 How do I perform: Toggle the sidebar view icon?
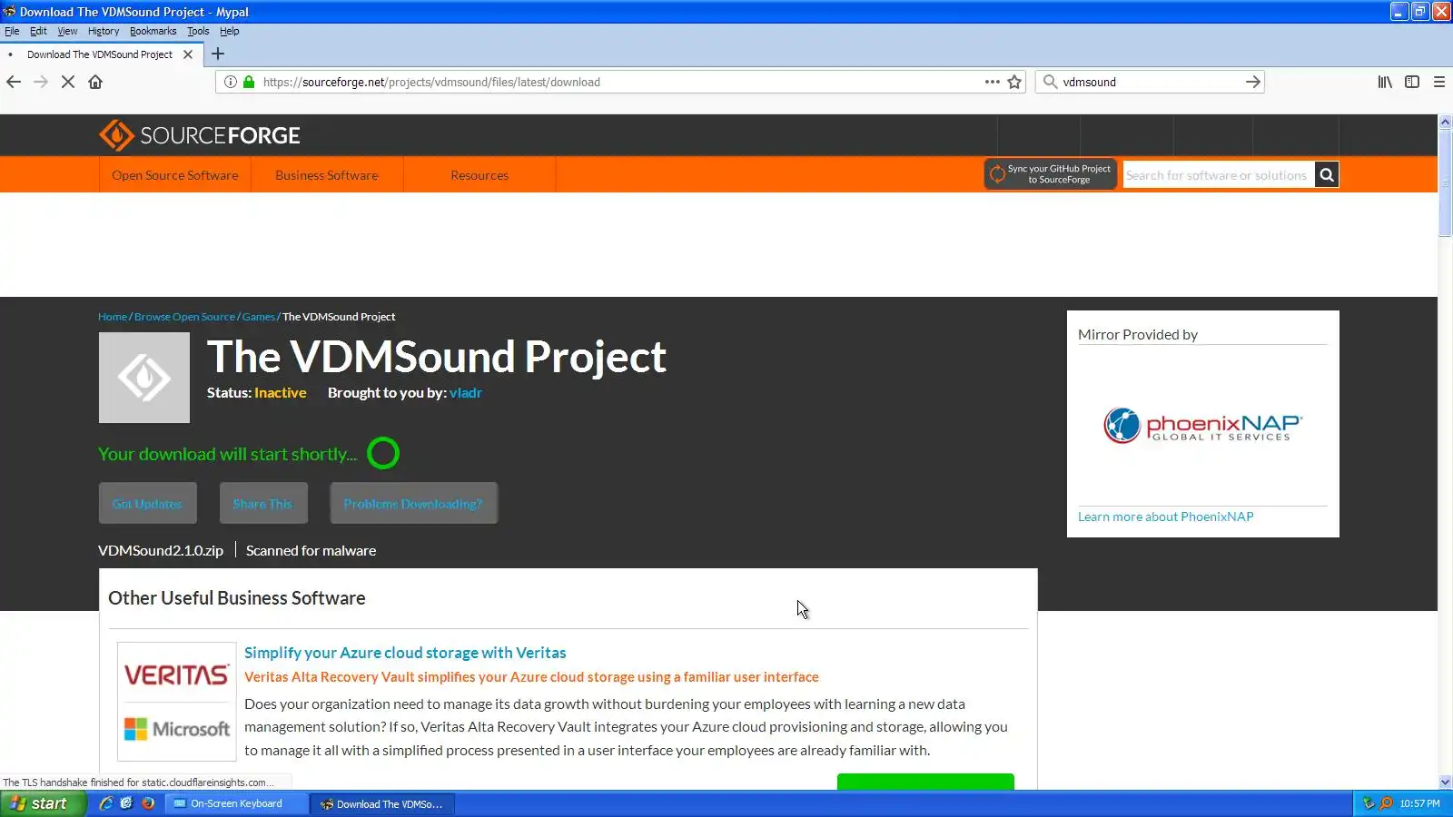(1412, 82)
